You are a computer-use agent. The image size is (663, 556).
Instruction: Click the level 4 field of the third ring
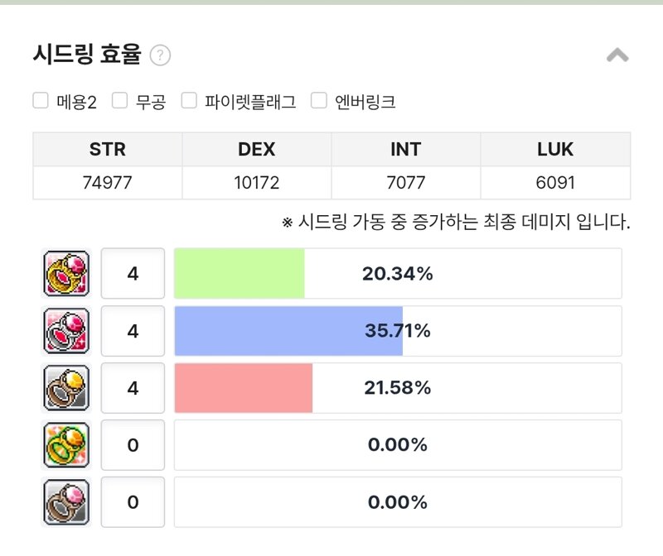tap(133, 387)
